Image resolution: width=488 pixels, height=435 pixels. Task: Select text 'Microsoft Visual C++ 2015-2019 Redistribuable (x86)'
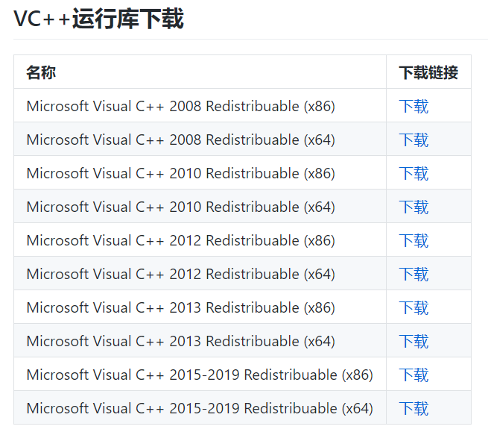point(200,375)
